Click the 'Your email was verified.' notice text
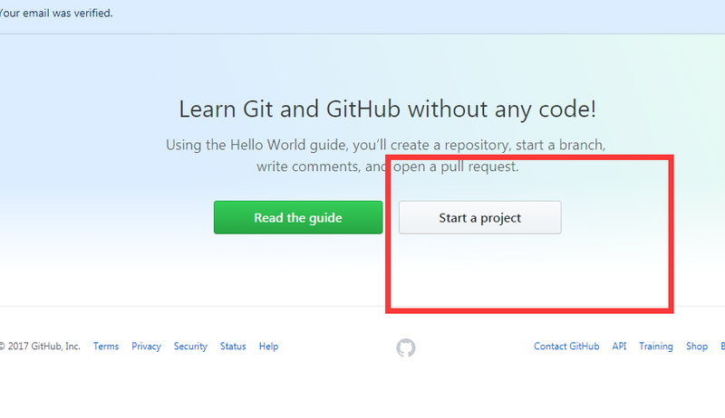The image size is (725, 418). tap(56, 13)
